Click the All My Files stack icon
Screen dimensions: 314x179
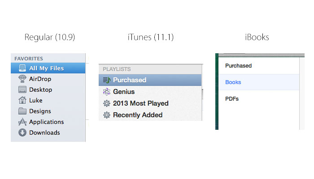[22, 68]
